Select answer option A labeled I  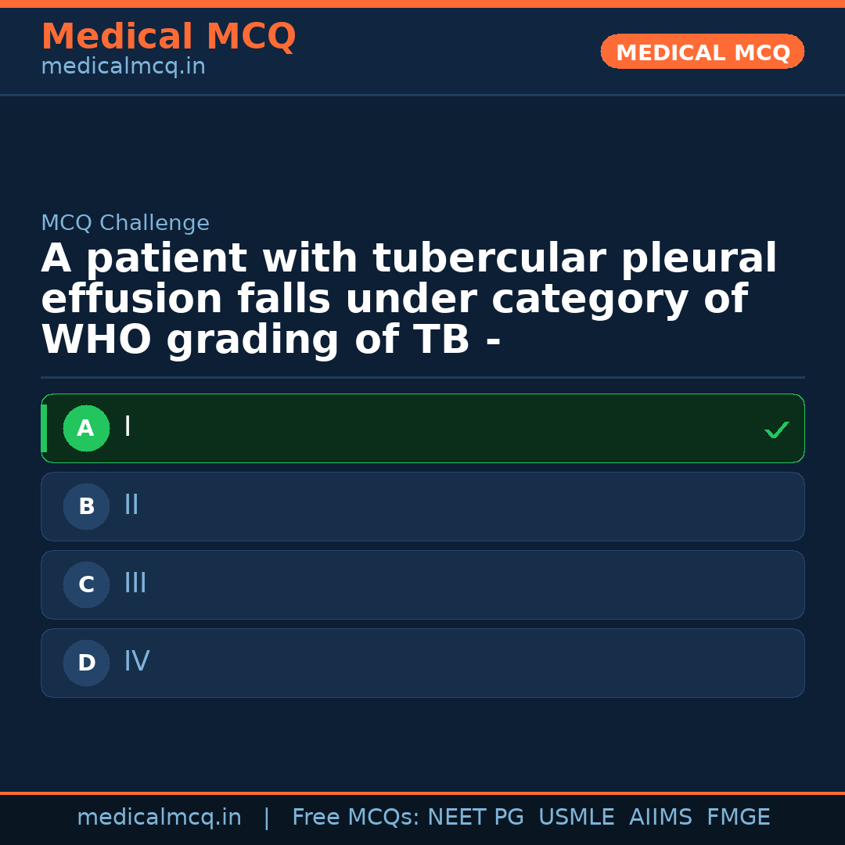pos(422,428)
